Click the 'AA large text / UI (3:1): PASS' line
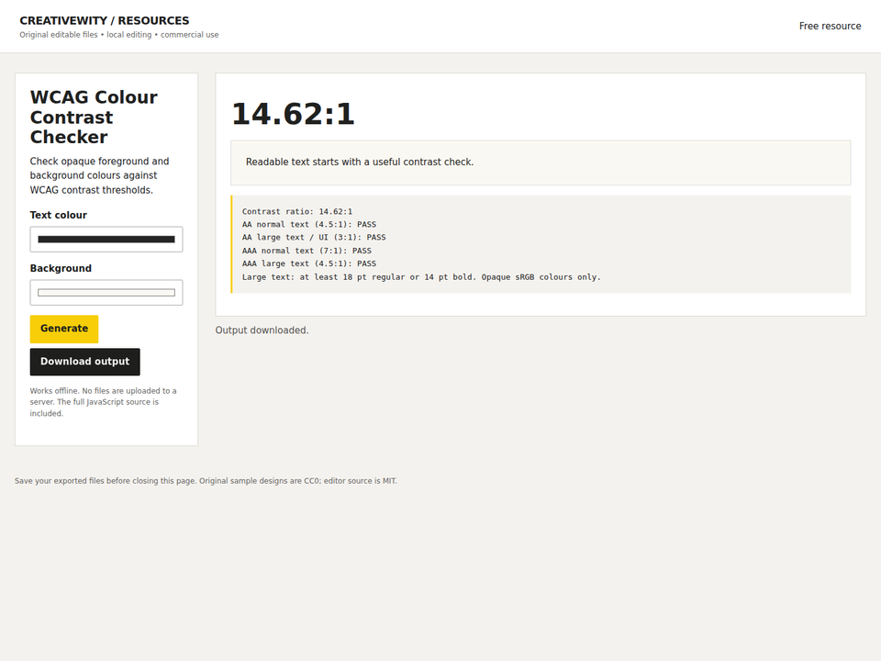 tap(314, 237)
